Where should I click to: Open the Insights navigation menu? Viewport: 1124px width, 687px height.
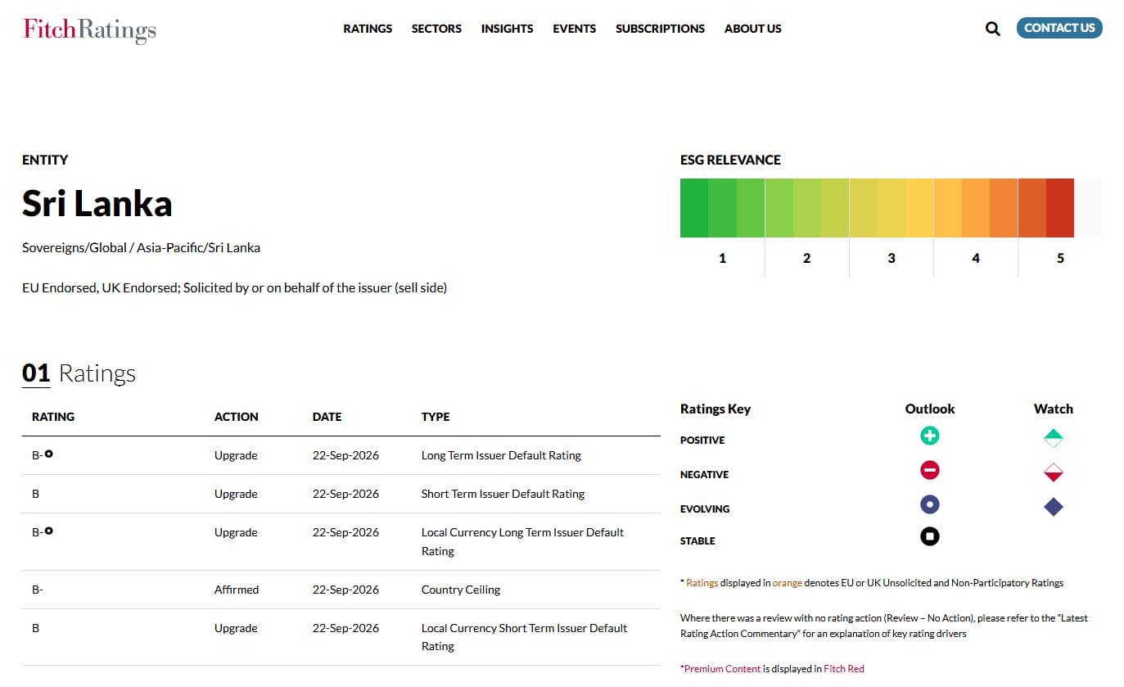pyautogui.click(x=507, y=29)
